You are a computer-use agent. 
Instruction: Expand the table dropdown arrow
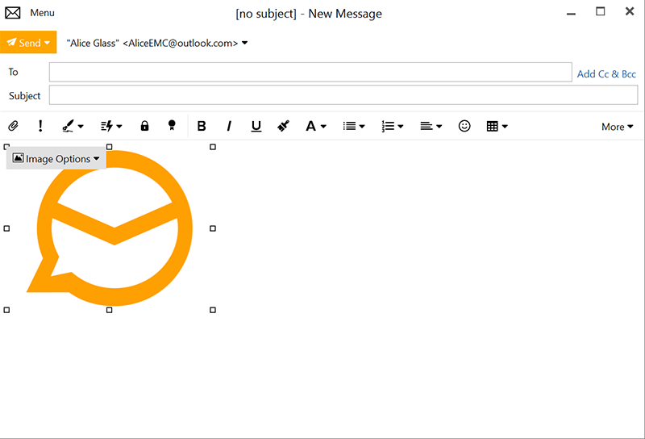(x=505, y=127)
